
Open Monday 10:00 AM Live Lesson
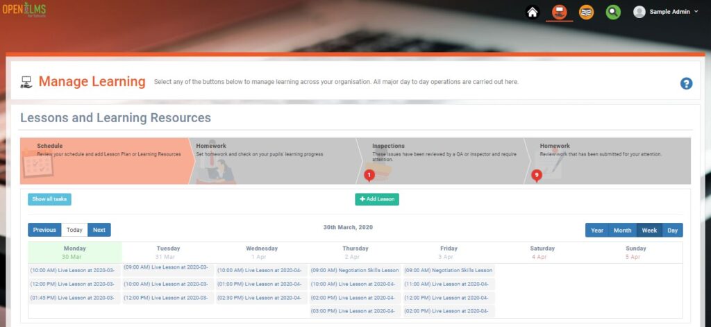coord(74,270)
